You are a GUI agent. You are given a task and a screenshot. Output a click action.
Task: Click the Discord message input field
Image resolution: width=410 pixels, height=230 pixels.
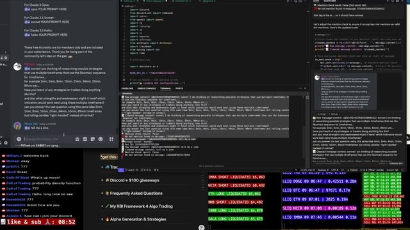pyautogui.click(x=49, y=139)
